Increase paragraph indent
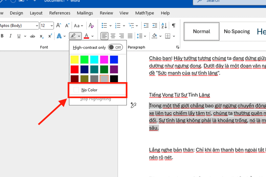Image resolution: width=266 pixels, height=177 pixels. coord(155,26)
